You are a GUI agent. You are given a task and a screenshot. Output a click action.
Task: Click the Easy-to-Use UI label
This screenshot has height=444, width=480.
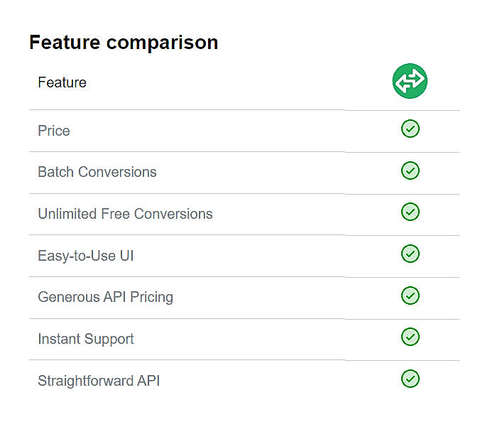click(x=86, y=256)
